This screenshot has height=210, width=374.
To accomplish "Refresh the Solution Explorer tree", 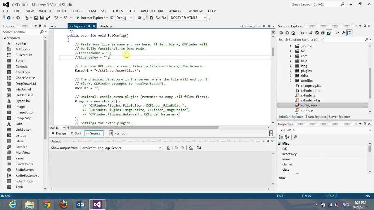I will pyautogui.click(x=317, y=33).
